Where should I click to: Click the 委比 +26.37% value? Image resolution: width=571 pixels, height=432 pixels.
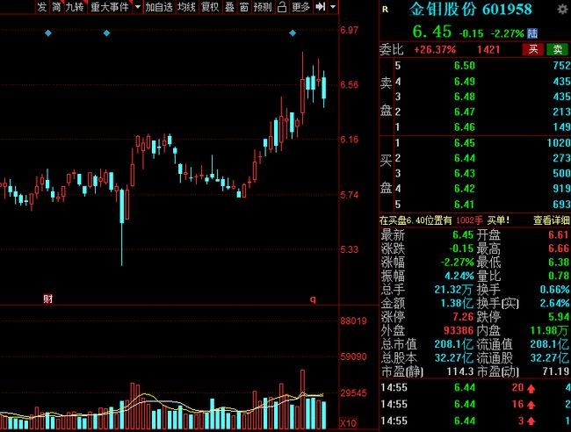click(435, 49)
